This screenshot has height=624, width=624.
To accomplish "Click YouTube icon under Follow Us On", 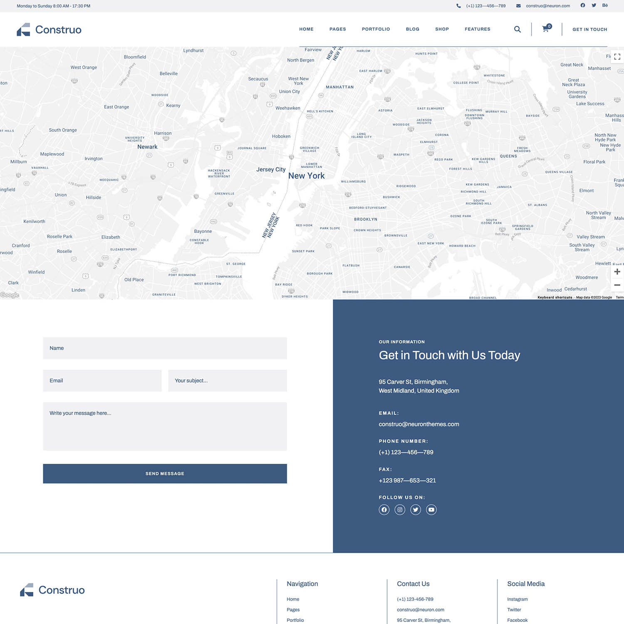I will 431,510.
